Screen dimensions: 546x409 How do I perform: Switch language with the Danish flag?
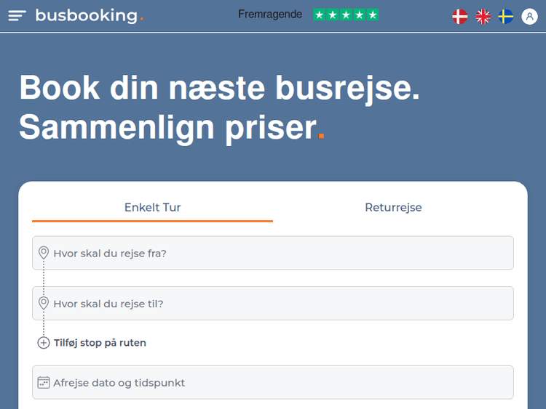[459, 16]
